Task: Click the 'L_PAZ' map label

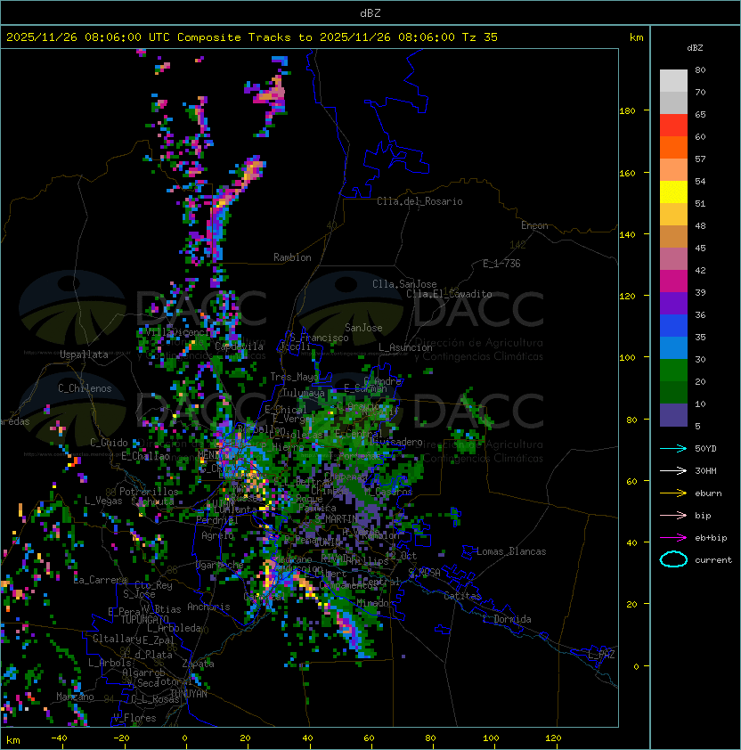Action: click(601, 655)
